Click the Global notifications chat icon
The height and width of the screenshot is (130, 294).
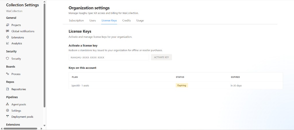(x=7, y=31)
